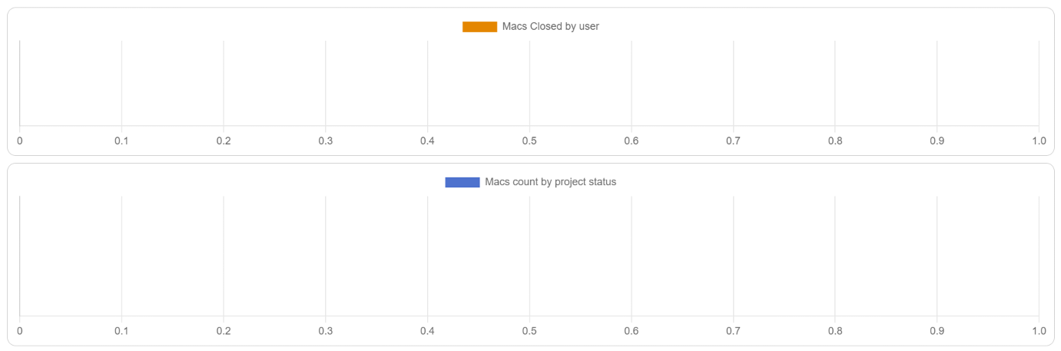Click the 0.2 tick in project status chart
Screen dimensions: 1061x351
(x=224, y=331)
